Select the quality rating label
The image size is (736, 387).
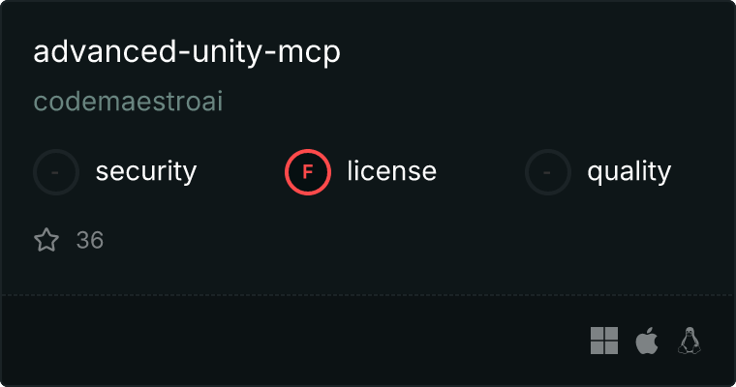629,171
